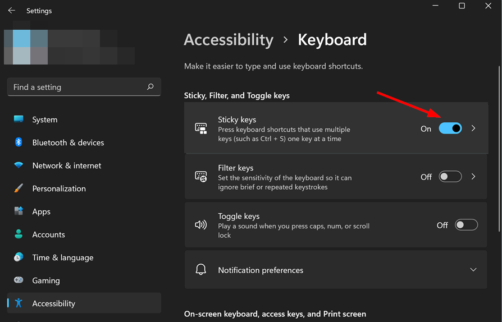Click the Keyboard breadcrumb heading
This screenshot has width=502, height=322.
coord(332,40)
